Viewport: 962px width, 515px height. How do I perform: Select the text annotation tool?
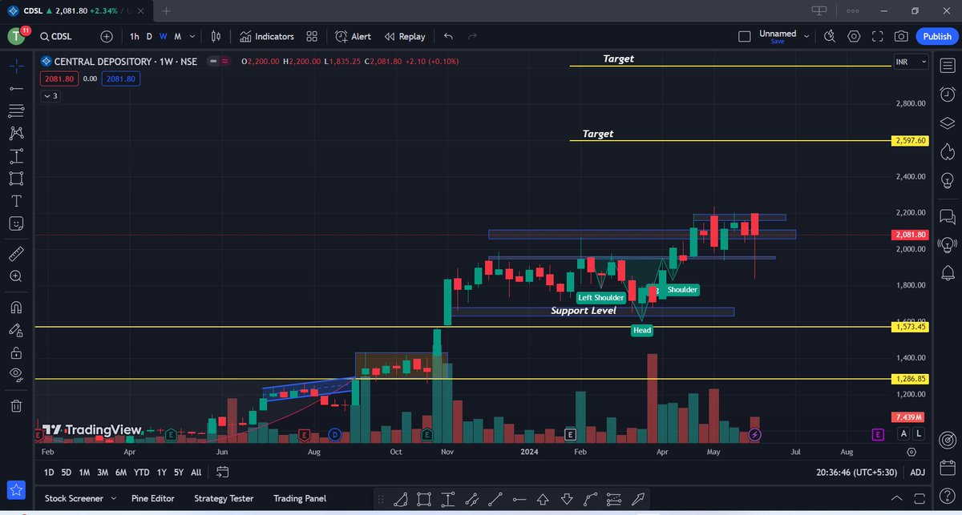16,200
